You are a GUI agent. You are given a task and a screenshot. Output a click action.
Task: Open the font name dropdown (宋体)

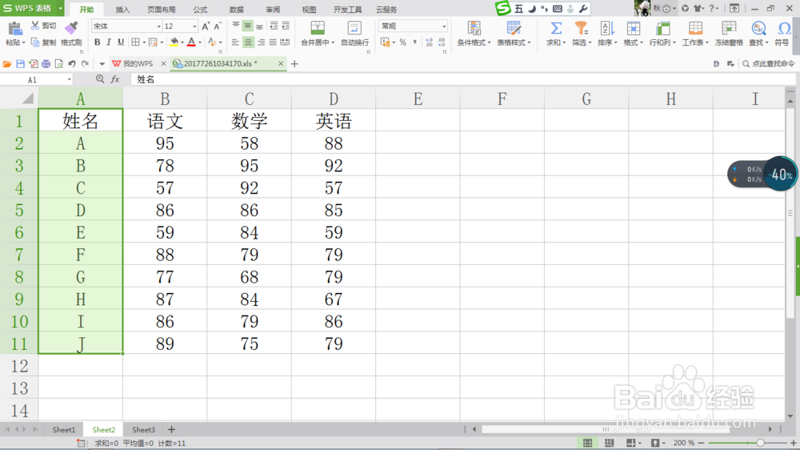(158, 26)
